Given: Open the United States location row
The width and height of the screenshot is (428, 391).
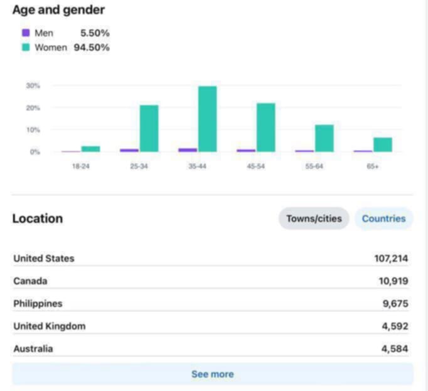Looking at the screenshot, I should [211, 259].
